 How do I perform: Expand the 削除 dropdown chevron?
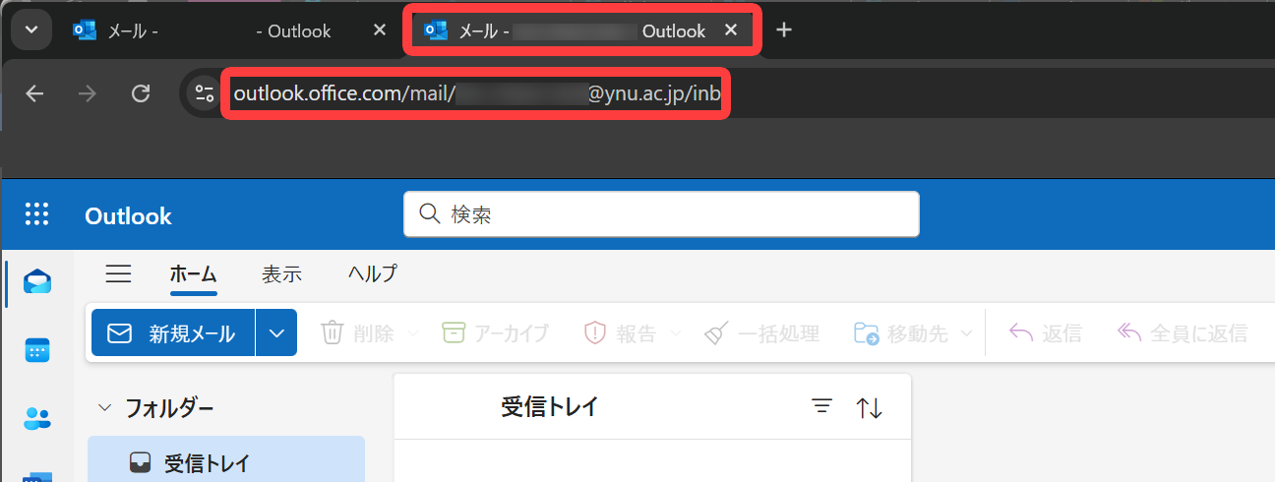[413, 334]
